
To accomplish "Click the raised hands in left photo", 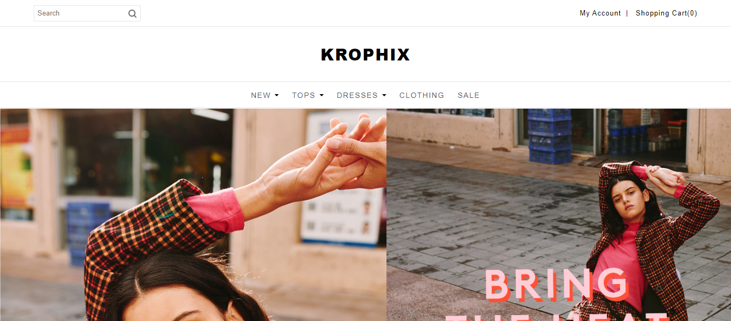I will coord(326,155).
